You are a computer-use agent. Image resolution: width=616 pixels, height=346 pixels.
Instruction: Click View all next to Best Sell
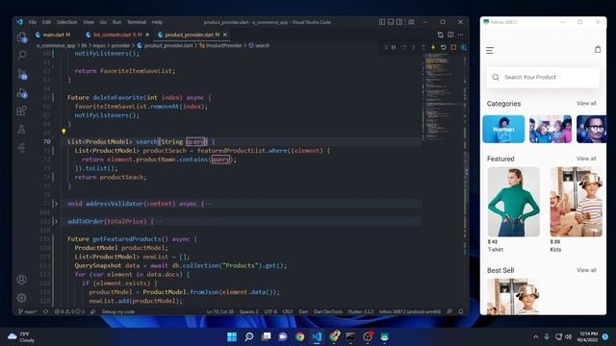(x=586, y=270)
